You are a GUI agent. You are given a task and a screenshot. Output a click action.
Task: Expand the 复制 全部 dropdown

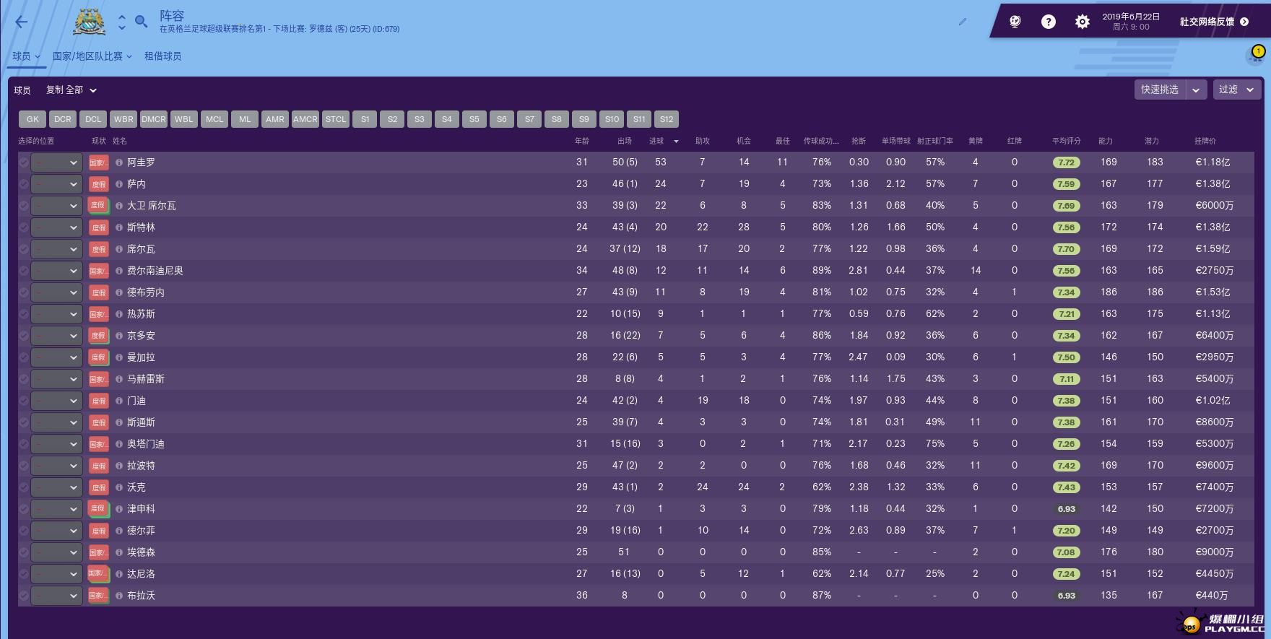(71, 90)
